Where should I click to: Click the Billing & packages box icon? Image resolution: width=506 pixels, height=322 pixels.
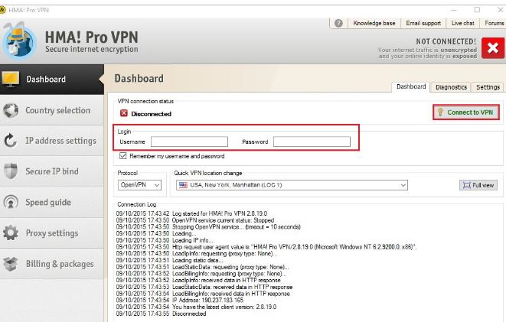[x=11, y=264]
